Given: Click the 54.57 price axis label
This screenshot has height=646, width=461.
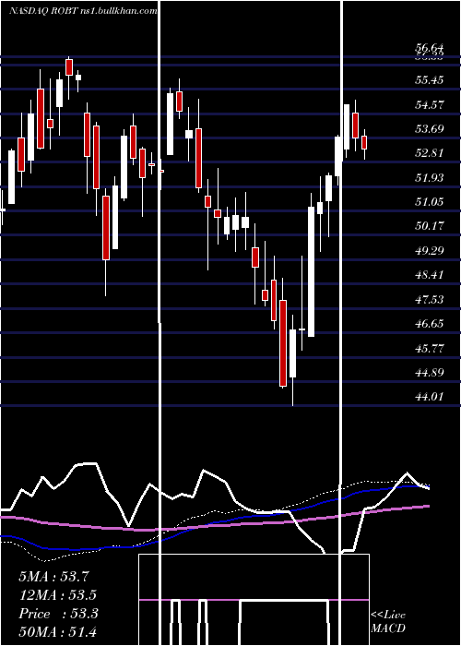Looking at the screenshot, I should [429, 104].
